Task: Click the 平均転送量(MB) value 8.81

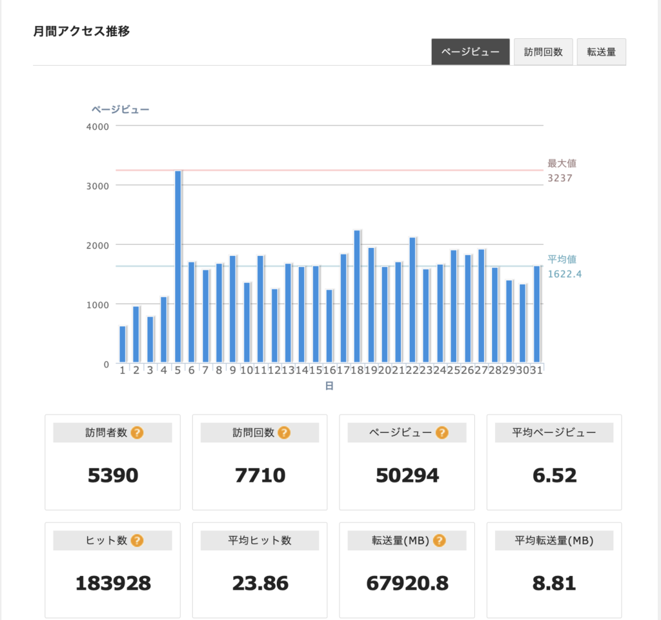Action: click(x=554, y=584)
